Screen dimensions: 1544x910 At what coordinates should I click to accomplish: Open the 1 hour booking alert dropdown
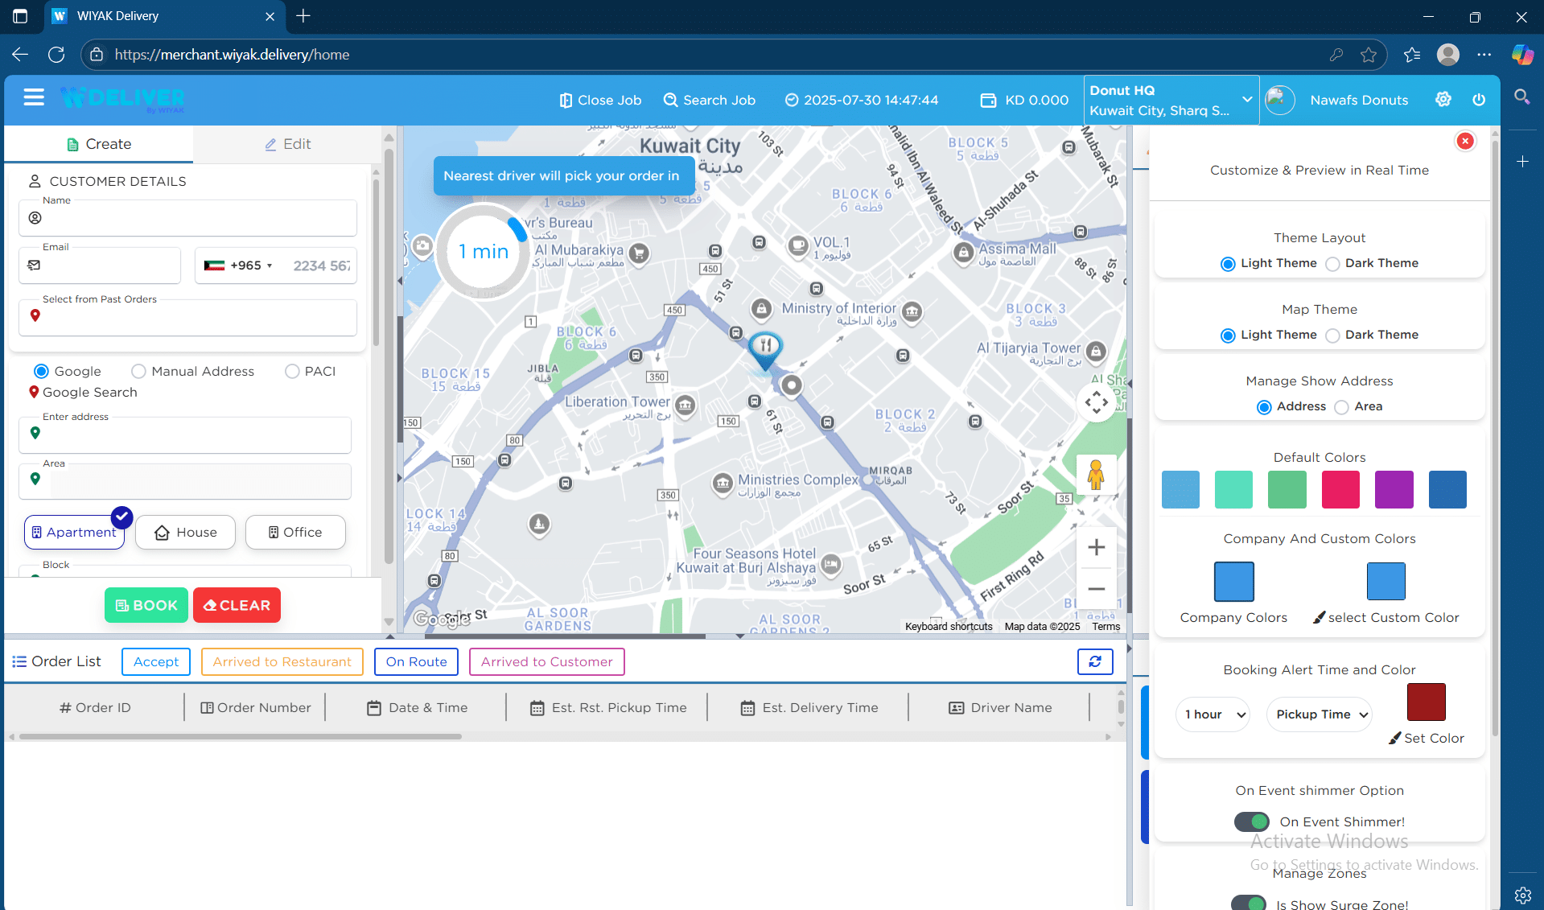coord(1213,714)
